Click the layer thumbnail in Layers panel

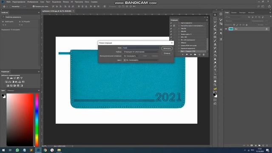point(231,29)
